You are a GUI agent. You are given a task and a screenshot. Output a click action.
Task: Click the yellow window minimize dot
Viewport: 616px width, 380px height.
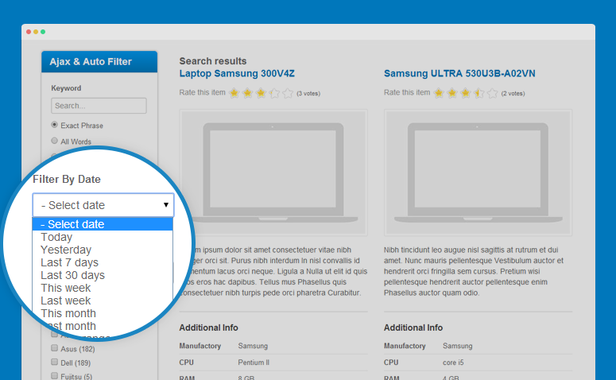click(36, 32)
